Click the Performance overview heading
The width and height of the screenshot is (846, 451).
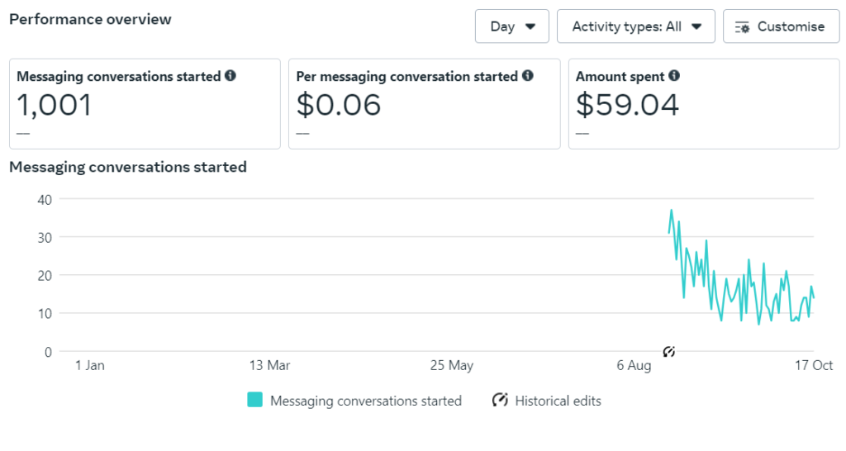[x=90, y=20]
